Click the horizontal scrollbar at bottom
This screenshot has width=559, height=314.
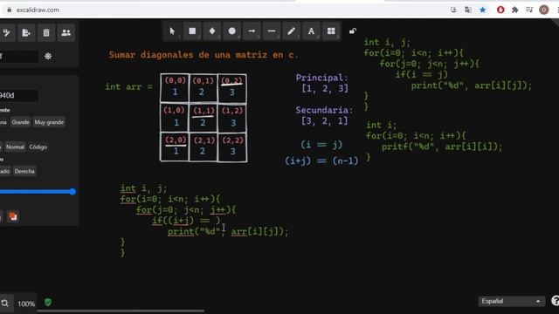[x=121, y=311]
